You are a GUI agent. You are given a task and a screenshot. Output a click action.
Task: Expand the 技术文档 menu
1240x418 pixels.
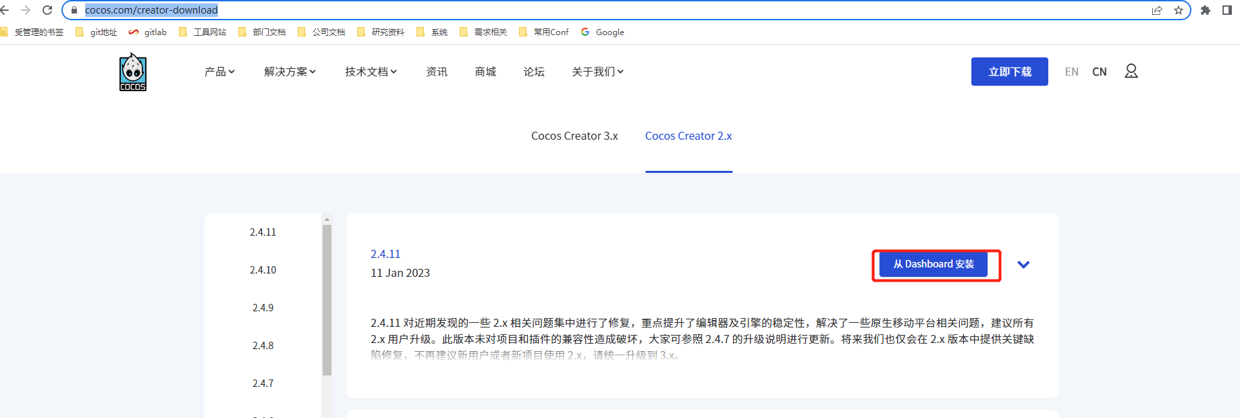371,72
